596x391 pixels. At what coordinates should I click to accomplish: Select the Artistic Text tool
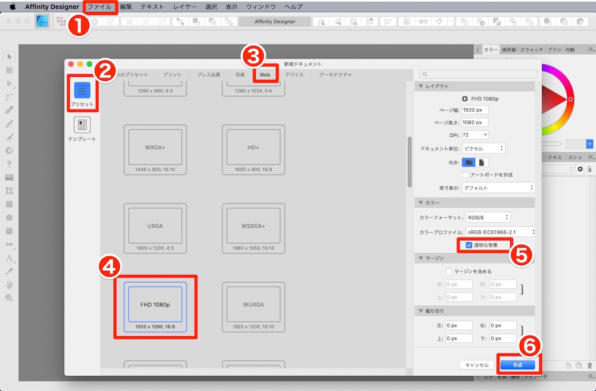coord(9,258)
